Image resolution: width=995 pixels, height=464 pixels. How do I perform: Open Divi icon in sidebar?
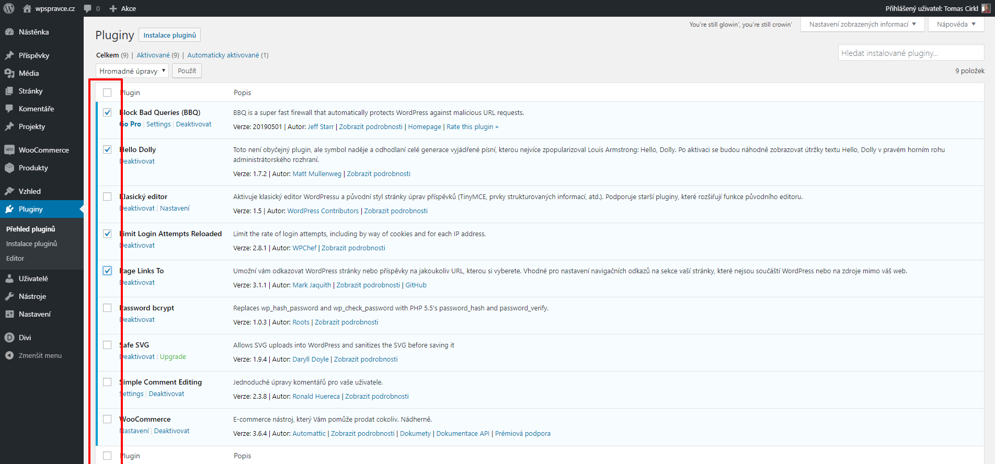pyautogui.click(x=9, y=338)
